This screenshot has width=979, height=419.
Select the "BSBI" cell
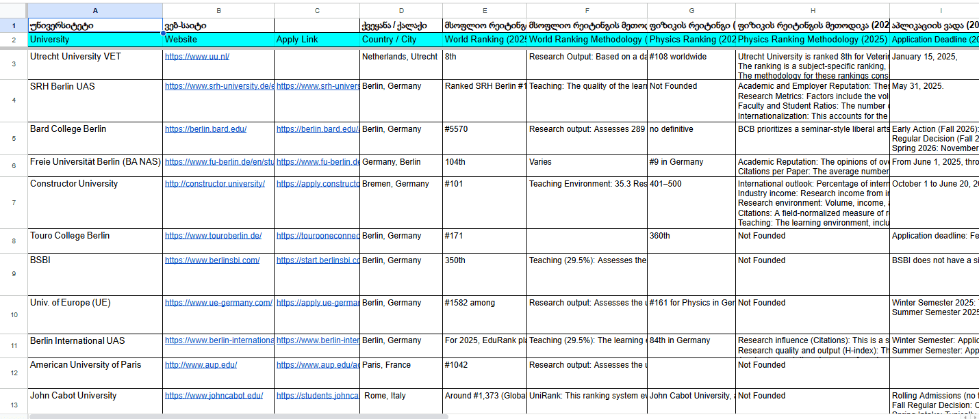point(94,275)
